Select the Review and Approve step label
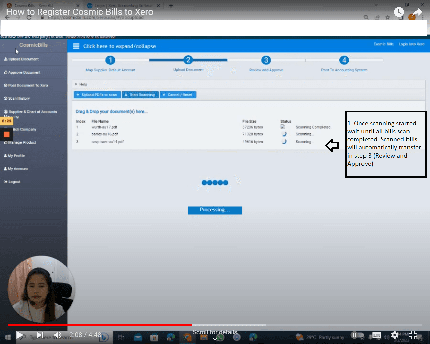The image size is (430, 344). coord(266,70)
